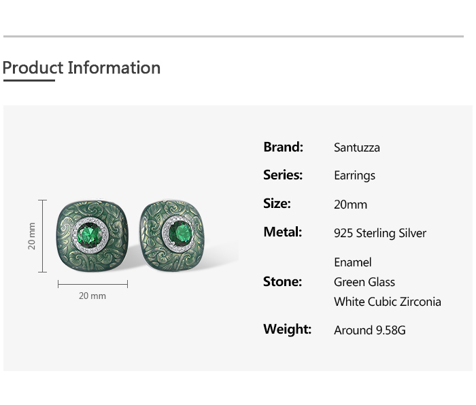Click the Enamel stone entry
The width and height of the screenshot is (476, 405).
click(353, 262)
